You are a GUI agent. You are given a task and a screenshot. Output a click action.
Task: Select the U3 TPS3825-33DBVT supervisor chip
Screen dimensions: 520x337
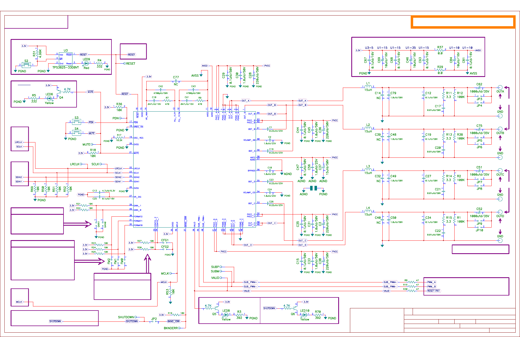[x=66, y=59]
